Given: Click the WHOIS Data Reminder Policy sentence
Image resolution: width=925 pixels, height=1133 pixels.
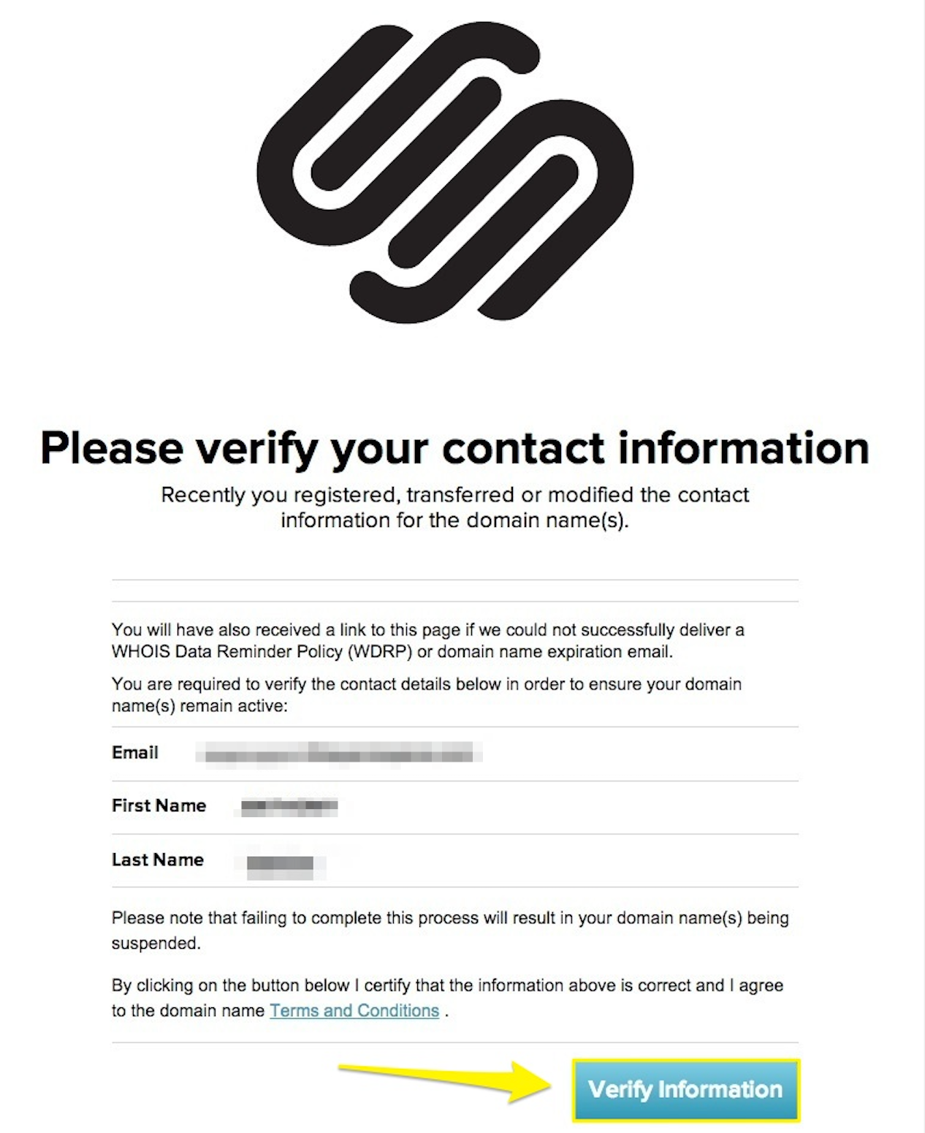Looking at the screenshot, I should pos(427,640).
